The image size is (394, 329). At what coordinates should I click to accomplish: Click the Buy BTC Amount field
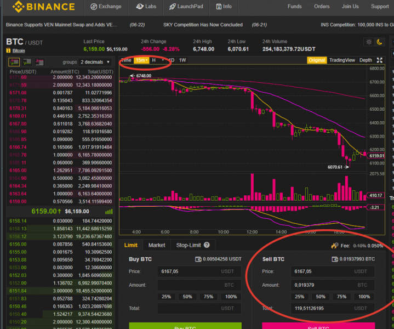[199, 285]
